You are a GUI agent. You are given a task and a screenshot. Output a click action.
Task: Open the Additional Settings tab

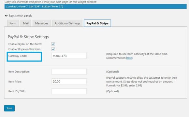(67, 23)
